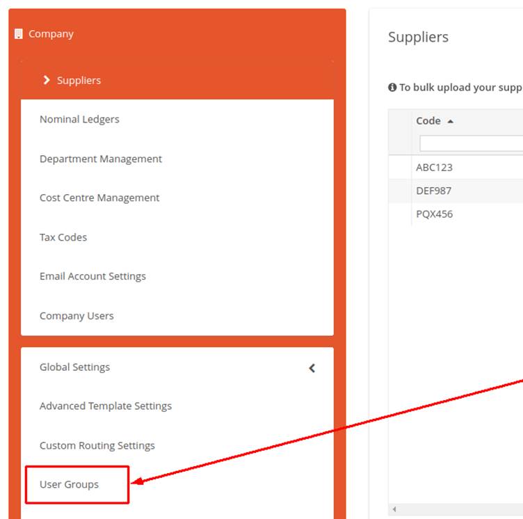Go to Department Management
The height and width of the screenshot is (519, 523).
click(101, 159)
